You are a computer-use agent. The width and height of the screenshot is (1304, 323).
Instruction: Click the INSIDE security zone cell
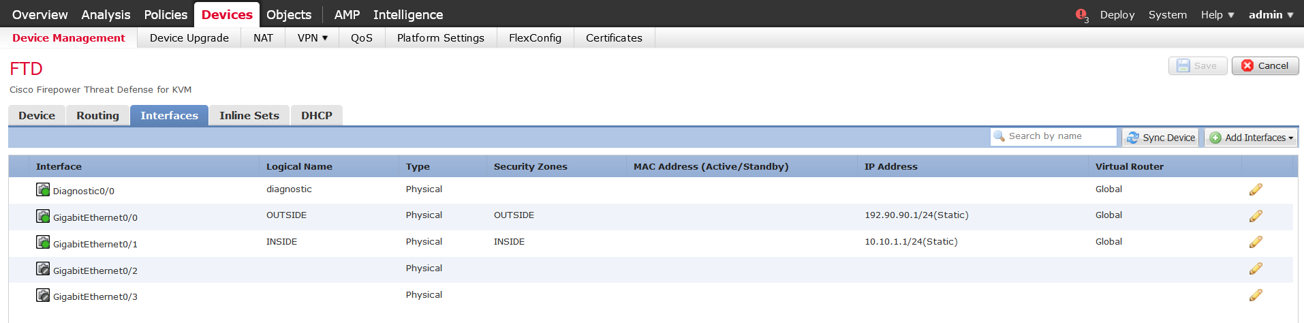point(509,241)
